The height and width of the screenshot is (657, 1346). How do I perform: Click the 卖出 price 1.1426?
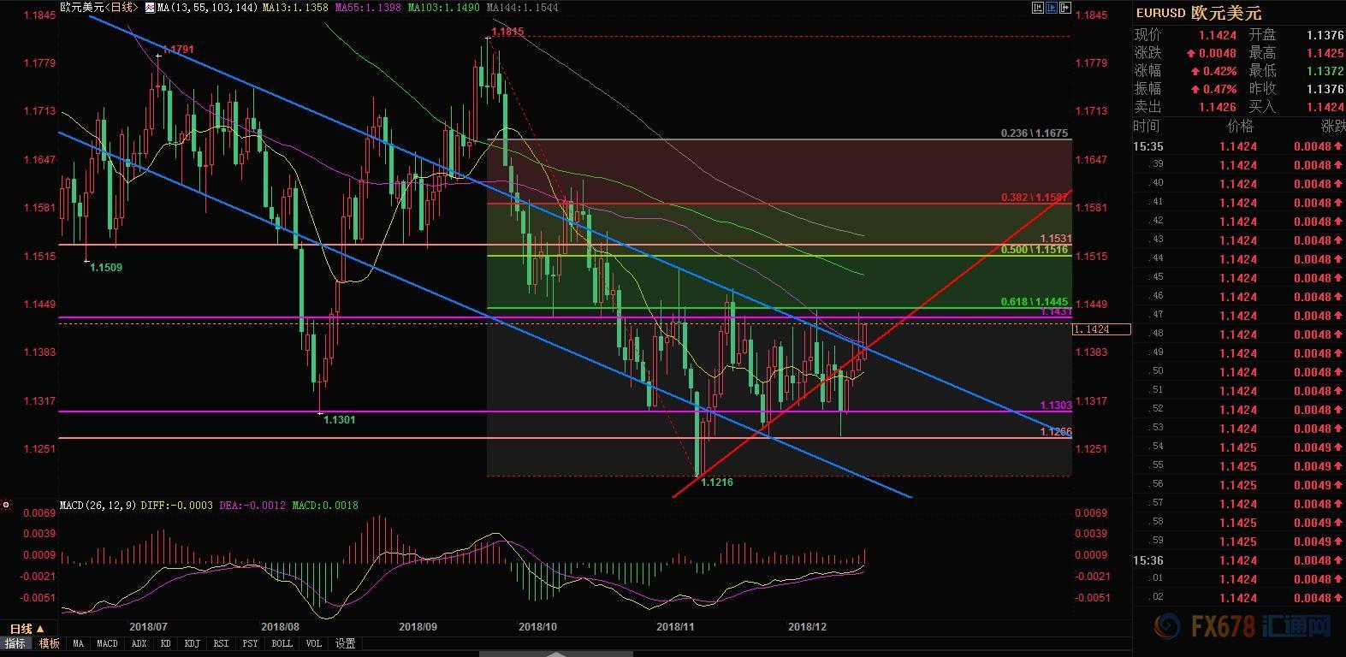[x=1217, y=107]
